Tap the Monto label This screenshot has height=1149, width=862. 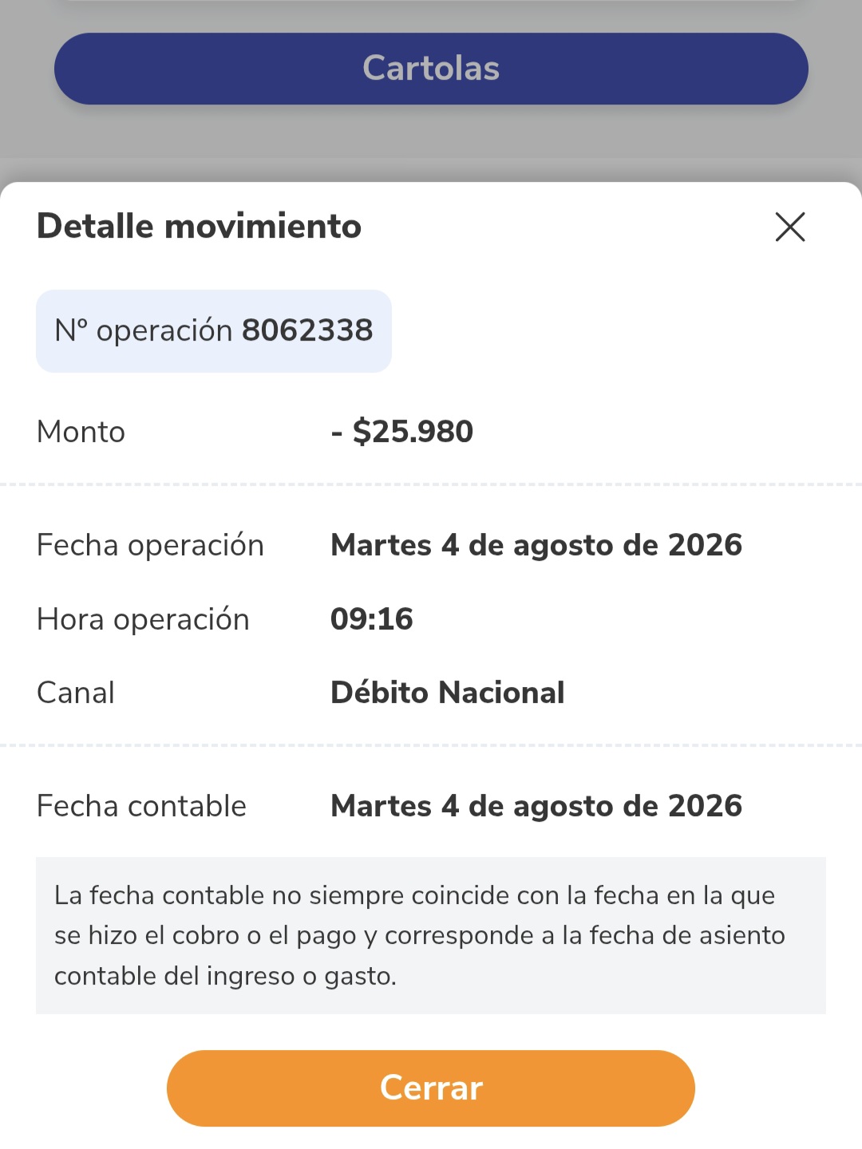pyautogui.click(x=81, y=432)
